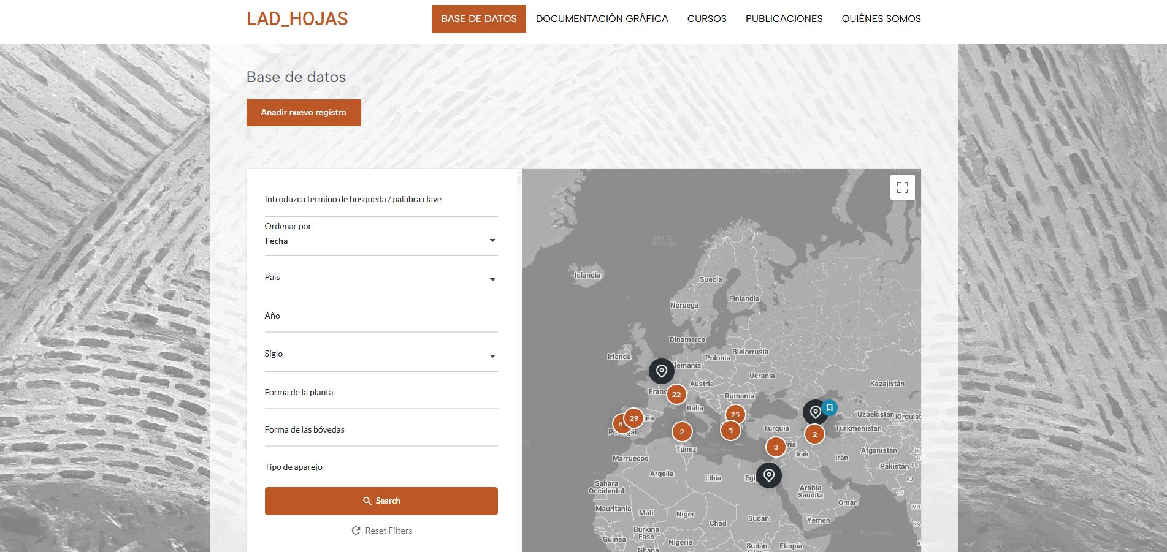
Task: Click the dark pin marker near Egypt
Action: tap(768, 475)
